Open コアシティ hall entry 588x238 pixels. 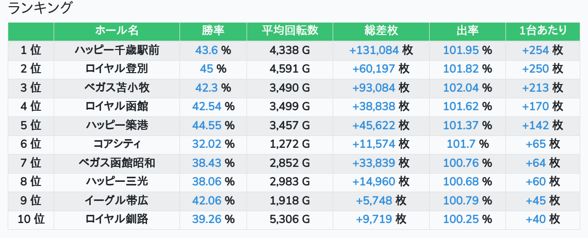coord(117,144)
